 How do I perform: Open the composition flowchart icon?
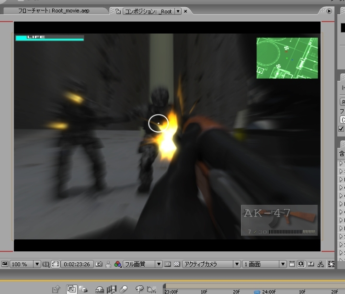321,264
